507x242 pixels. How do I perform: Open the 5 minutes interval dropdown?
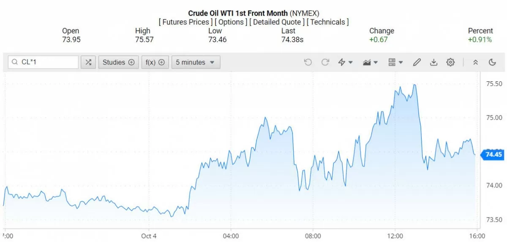196,62
